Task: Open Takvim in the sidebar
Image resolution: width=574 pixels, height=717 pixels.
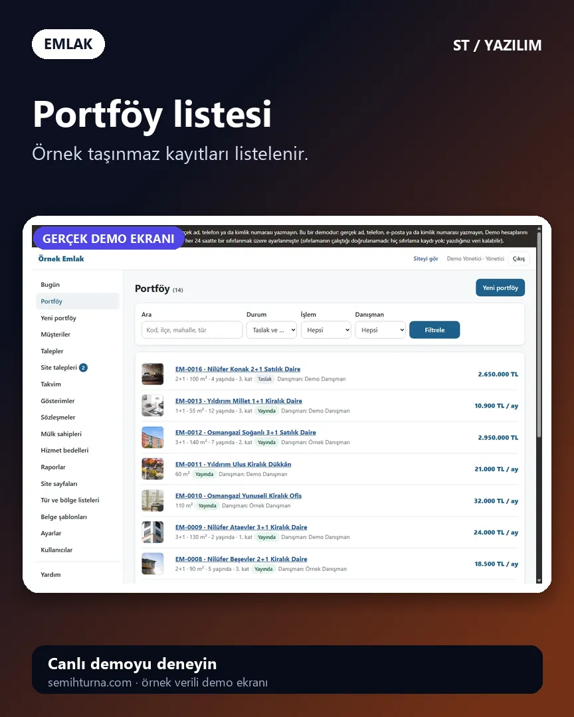Action: [x=50, y=384]
